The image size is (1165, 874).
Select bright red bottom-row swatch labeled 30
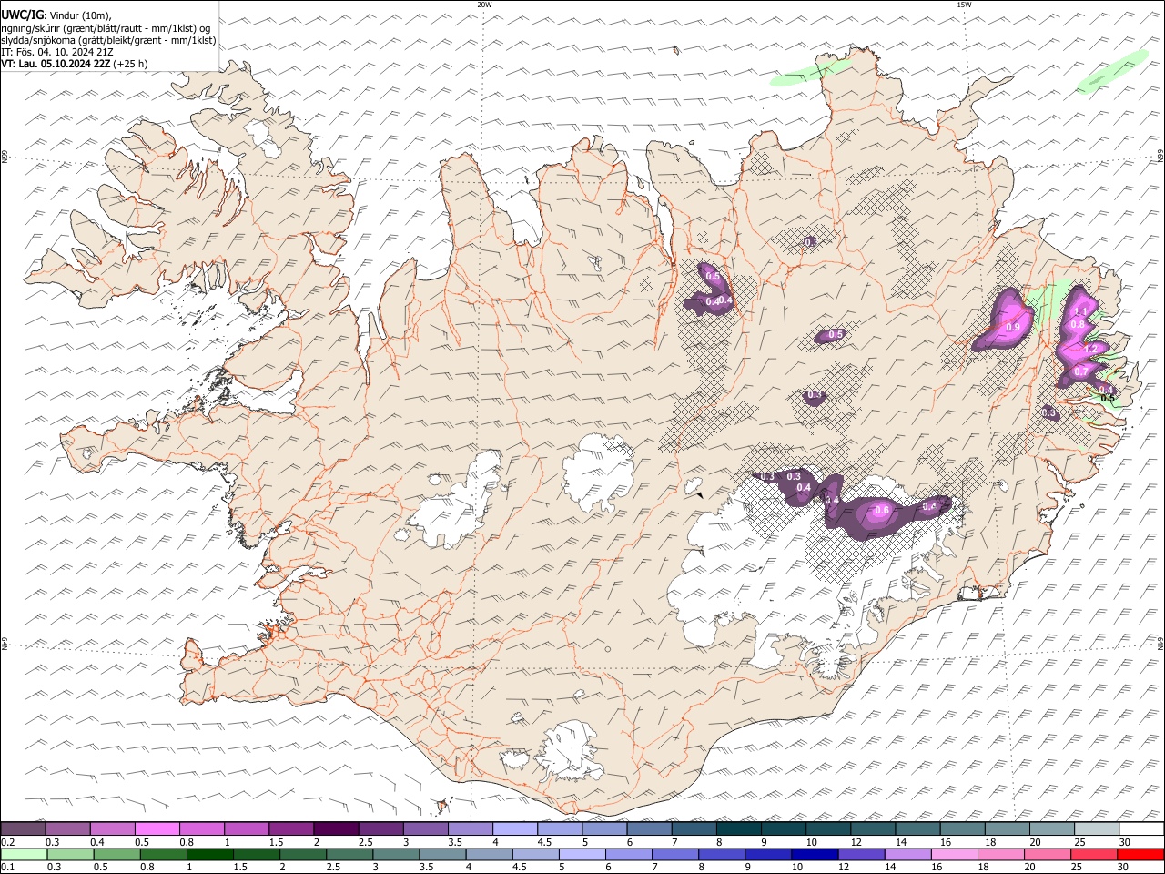1140,855
